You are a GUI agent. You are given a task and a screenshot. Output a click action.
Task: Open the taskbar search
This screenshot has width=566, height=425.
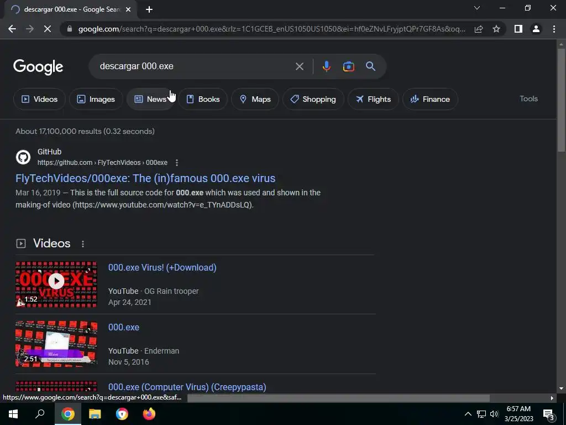click(40, 414)
